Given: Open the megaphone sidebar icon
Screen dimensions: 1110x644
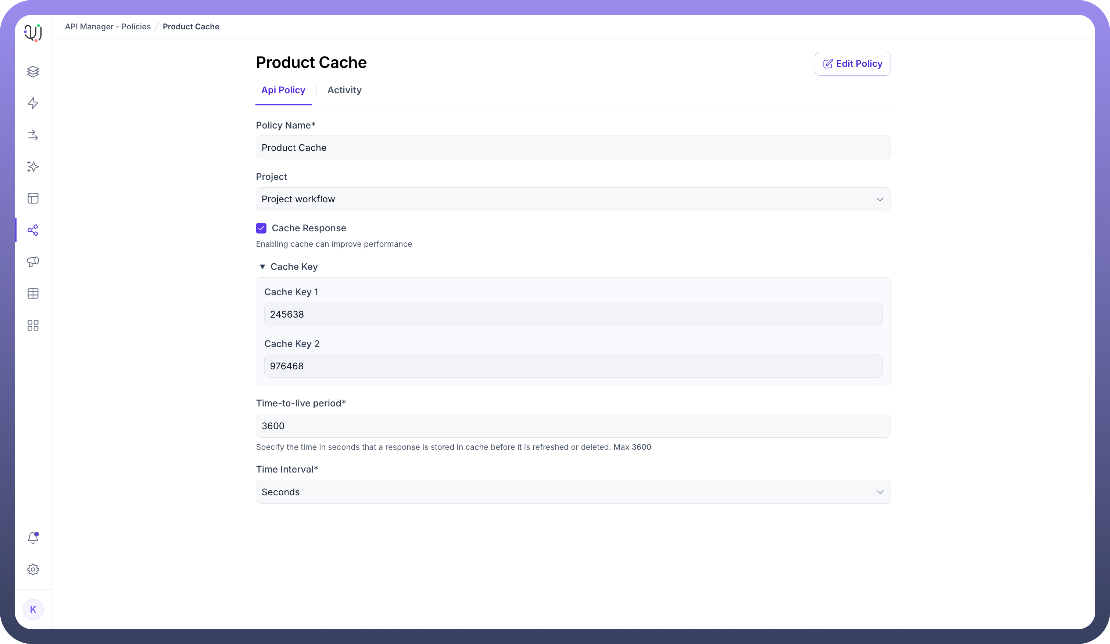Looking at the screenshot, I should 33,262.
